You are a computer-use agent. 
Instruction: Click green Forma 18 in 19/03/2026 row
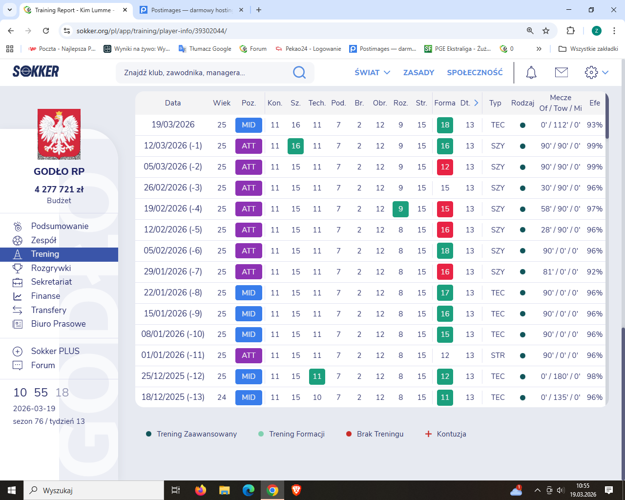click(445, 125)
